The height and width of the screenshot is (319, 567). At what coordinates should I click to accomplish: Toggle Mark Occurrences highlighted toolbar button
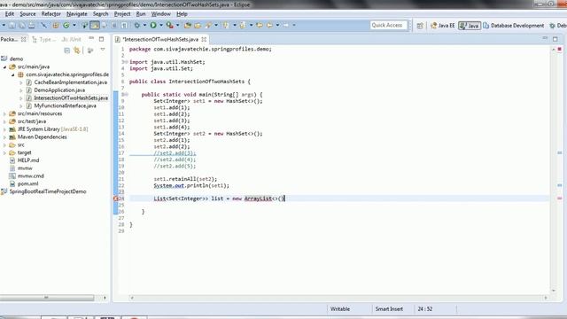coord(95,26)
